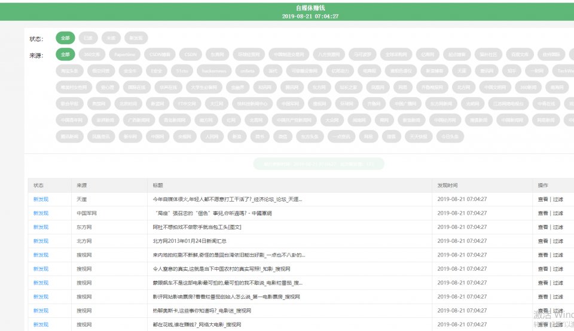Viewport: 574px width, 331px height.
Task: Click 查看 in the 中国军网 row
Action: (x=543, y=214)
